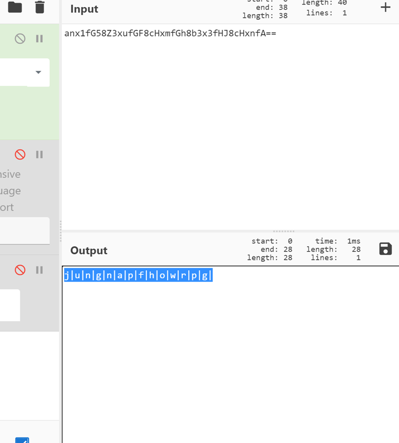This screenshot has width=399, height=443.
Task: Click the load recipe folder icon
Action: click(x=15, y=7)
